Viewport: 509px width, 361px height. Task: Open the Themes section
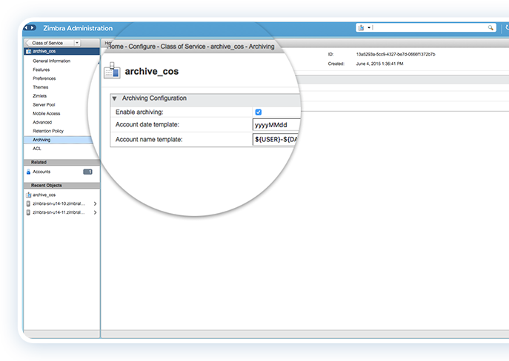[40, 87]
